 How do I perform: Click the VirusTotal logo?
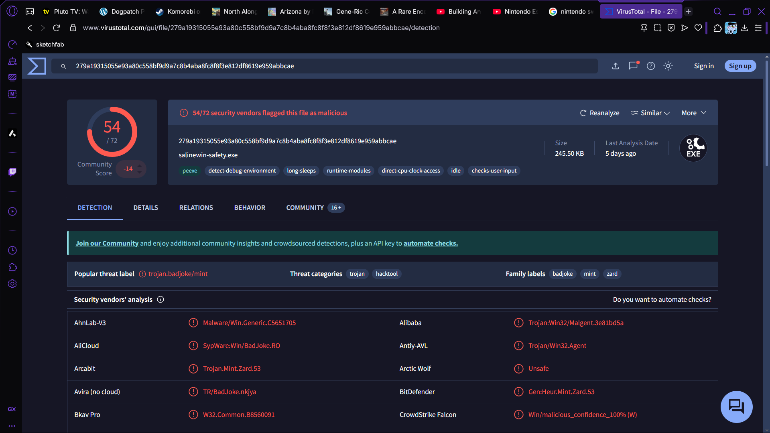[x=37, y=66]
